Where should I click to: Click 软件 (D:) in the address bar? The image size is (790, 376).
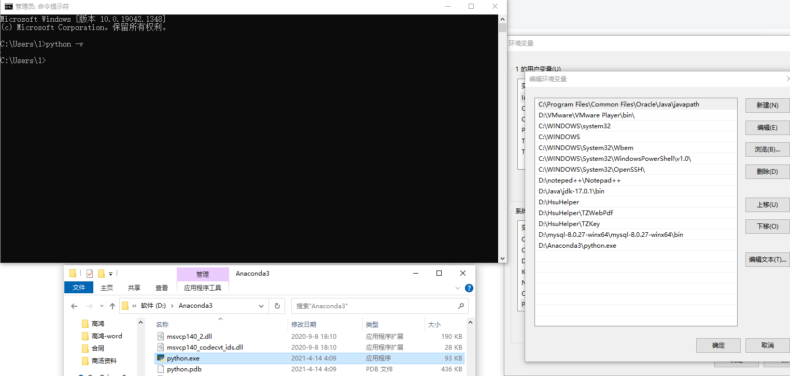coord(153,306)
